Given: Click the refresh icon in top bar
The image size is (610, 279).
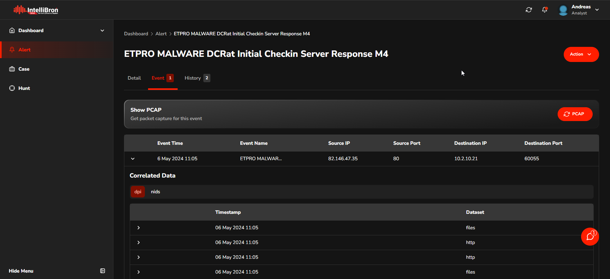Looking at the screenshot, I should pos(529,10).
